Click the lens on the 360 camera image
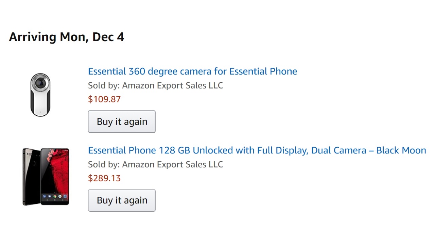The width and height of the screenshot is (435, 245). pos(40,83)
